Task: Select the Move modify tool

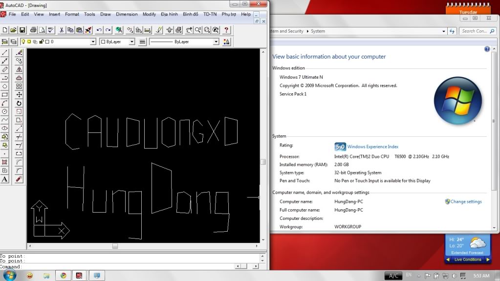Action: click(19, 95)
